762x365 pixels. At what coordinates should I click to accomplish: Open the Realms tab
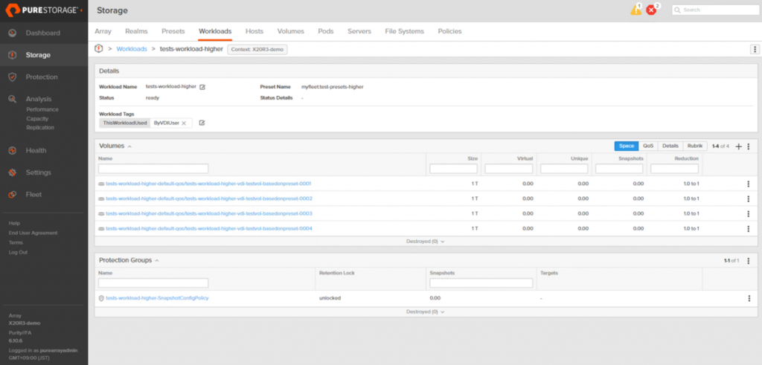(x=136, y=31)
